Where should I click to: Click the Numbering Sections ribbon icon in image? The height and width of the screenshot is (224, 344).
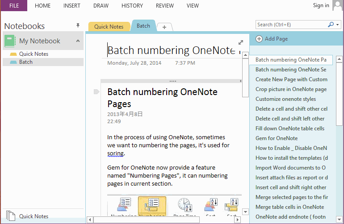point(124,205)
